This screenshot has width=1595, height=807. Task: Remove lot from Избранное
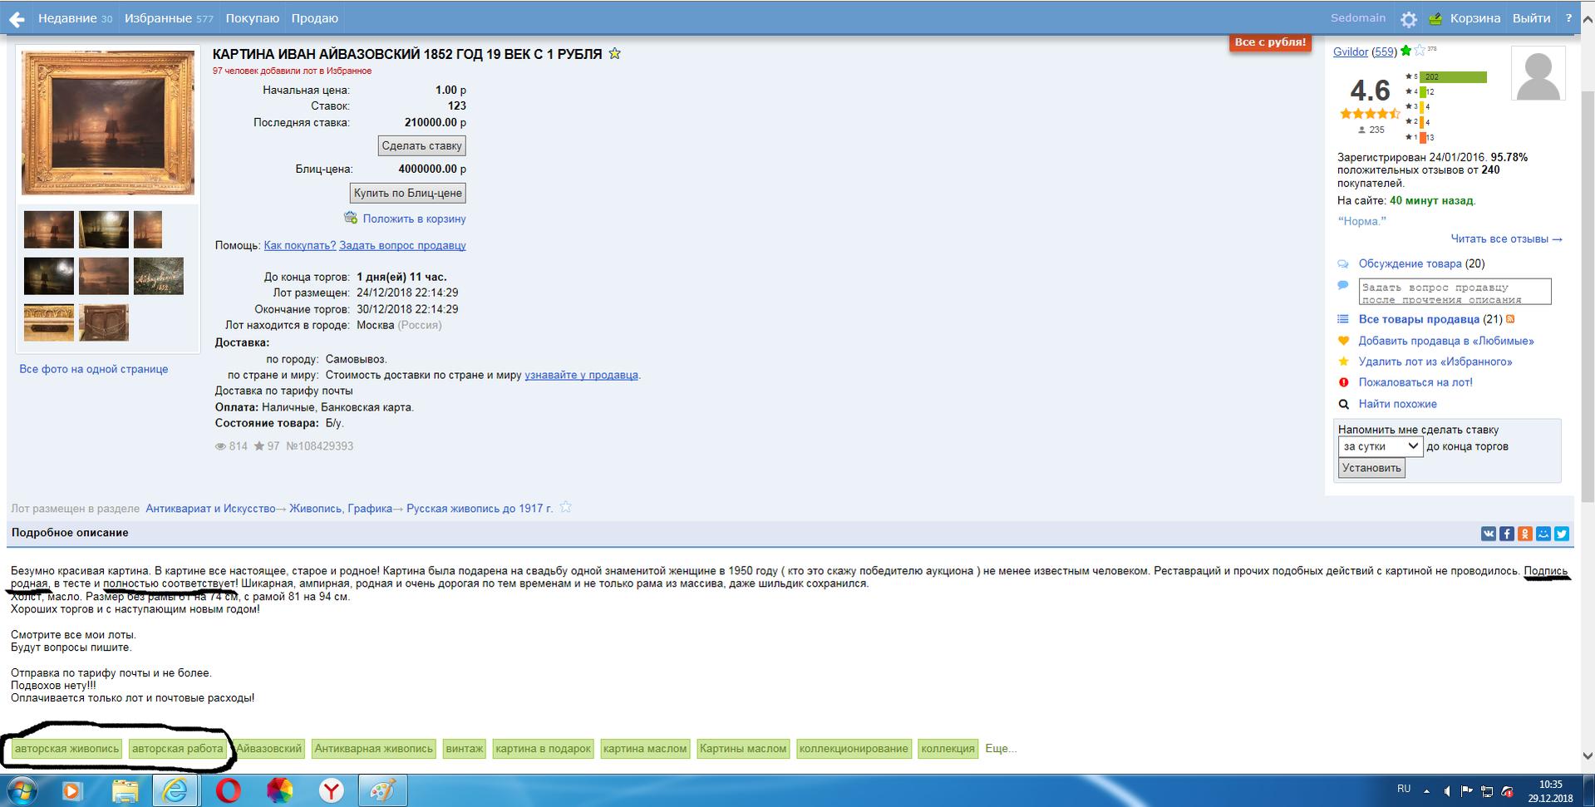1435,362
